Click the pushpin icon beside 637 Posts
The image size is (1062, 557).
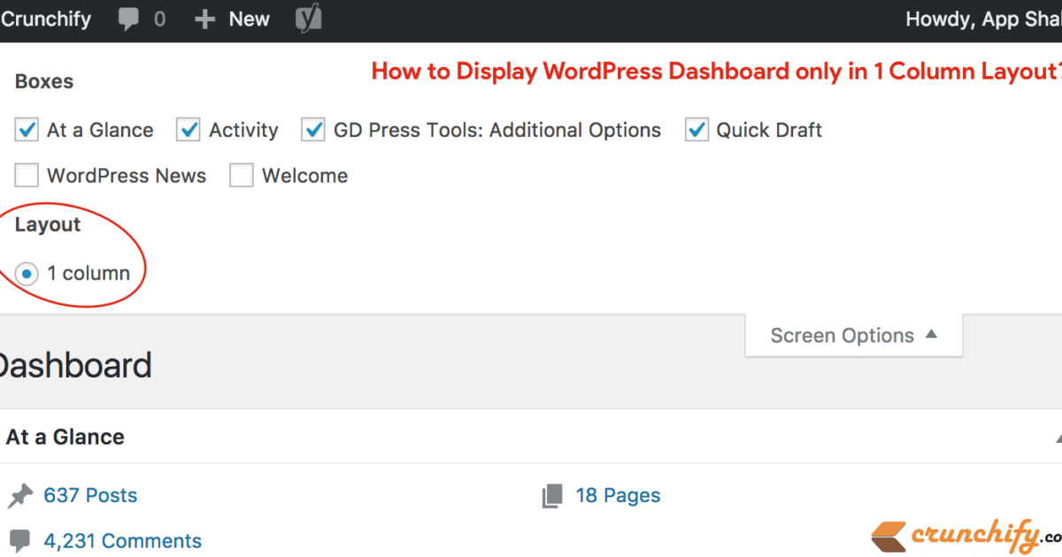[19, 496]
